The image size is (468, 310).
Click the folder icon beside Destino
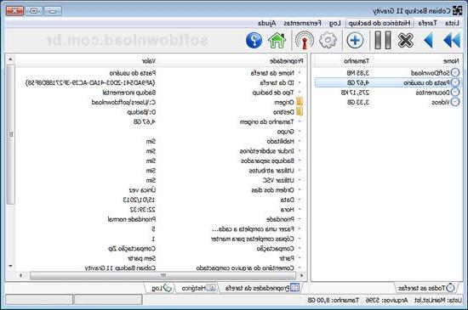[300, 111]
